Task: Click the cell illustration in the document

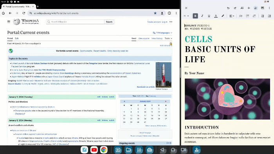Action: pos(227,99)
